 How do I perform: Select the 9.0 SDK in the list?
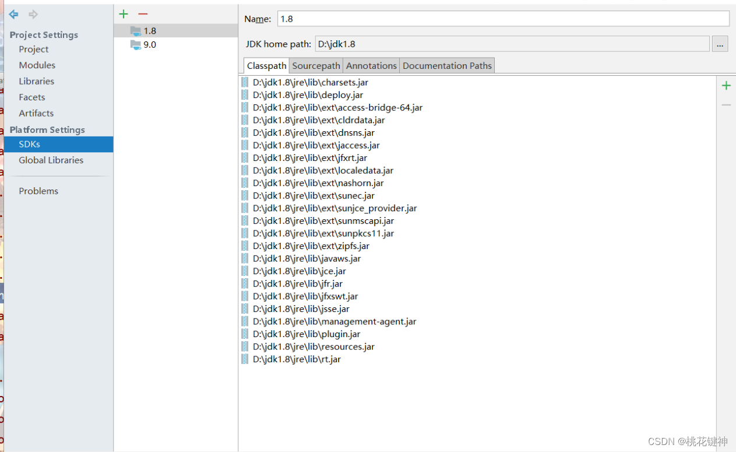150,44
